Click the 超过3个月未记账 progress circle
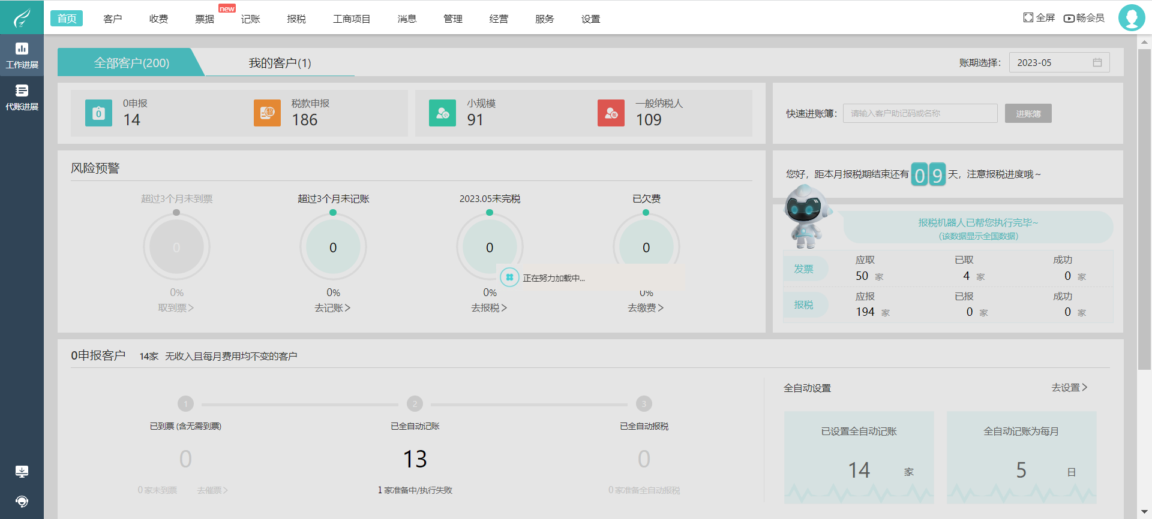The image size is (1152, 519). (333, 247)
